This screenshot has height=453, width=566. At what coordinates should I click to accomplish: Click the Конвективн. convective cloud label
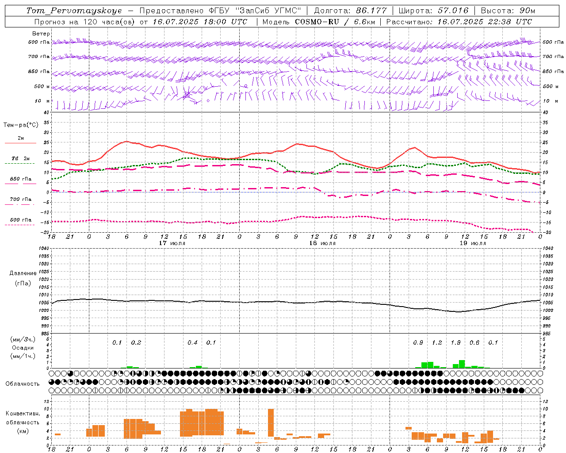23,414
